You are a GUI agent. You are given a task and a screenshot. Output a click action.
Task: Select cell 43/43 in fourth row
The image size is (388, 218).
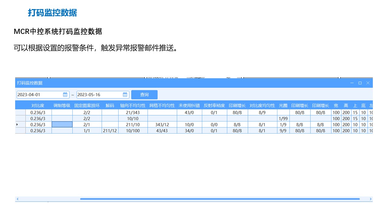tap(162, 130)
